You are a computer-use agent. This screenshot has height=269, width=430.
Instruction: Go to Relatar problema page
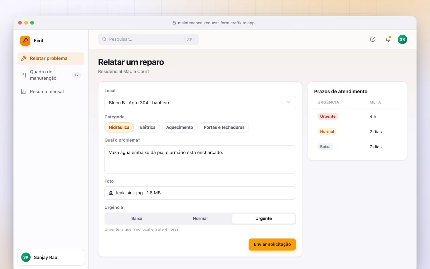[51, 59]
